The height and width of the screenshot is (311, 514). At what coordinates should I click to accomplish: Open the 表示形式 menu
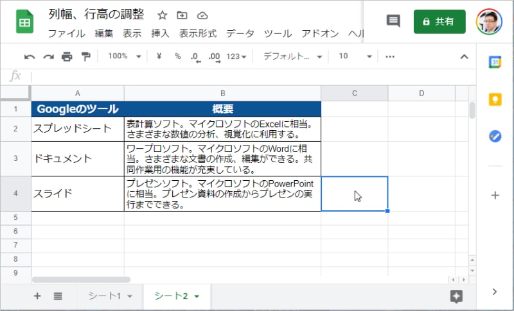pyautogui.click(x=198, y=34)
